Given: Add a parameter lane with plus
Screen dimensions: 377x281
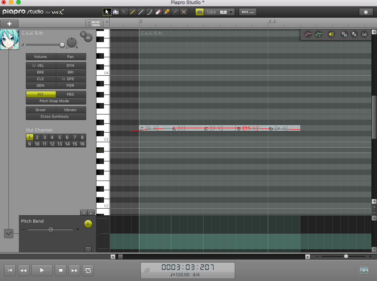Looking at the screenshot, I should tap(84, 213).
